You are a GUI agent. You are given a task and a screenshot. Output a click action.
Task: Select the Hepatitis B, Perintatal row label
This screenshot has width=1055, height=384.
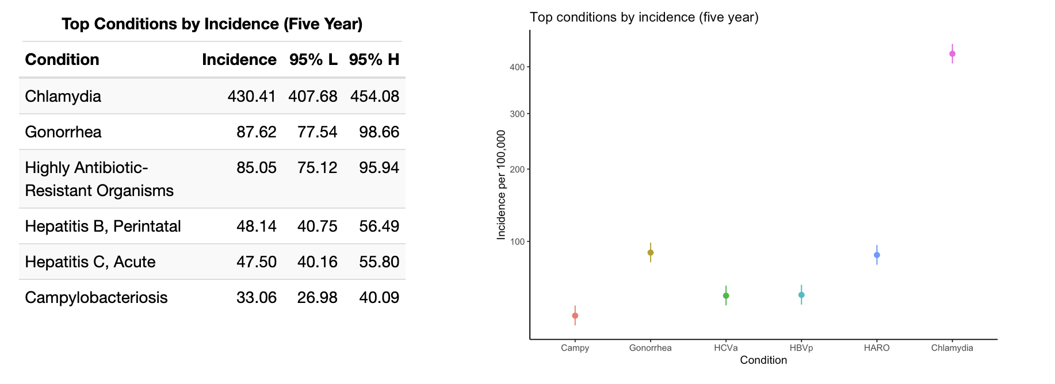tap(103, 226)
